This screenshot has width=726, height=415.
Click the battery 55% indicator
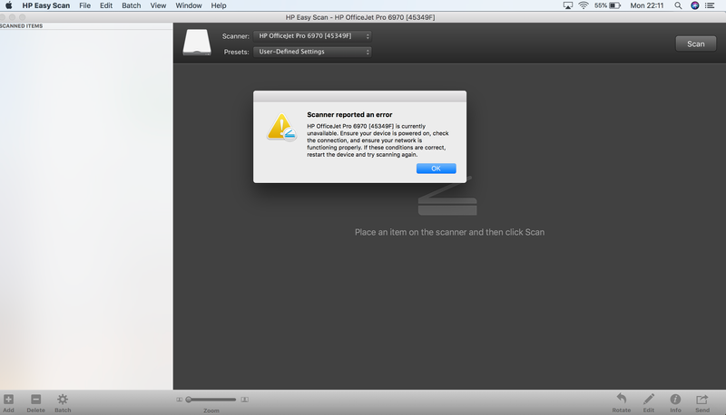point(607,5)
